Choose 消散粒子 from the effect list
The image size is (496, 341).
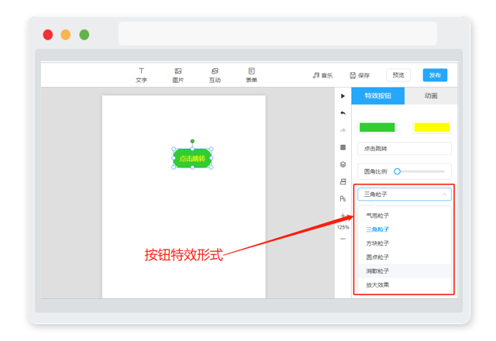pos(405,271)
